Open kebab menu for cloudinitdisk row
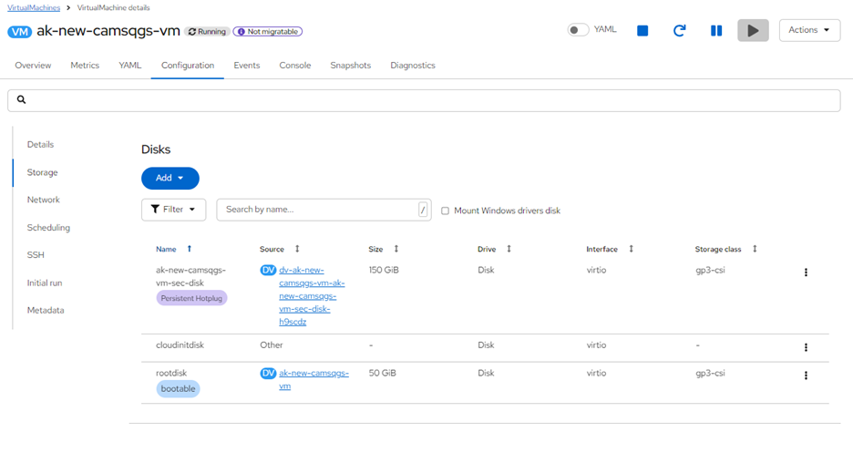Image resolution: width=853 pixels, height=453 pixels. coord(806,347)
